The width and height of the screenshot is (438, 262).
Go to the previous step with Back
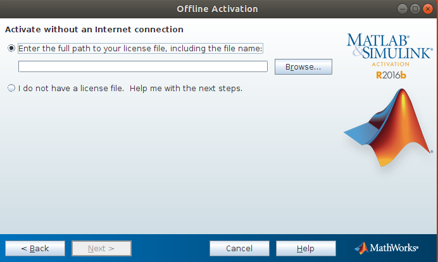pos(35,248)
